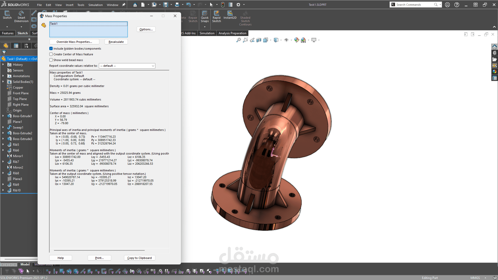
Task: Toggle the Section View icon
Action: (x=259, y=40)
